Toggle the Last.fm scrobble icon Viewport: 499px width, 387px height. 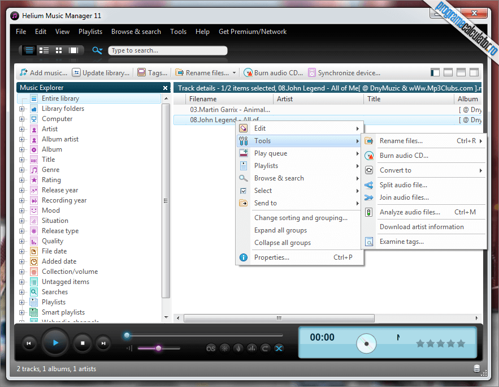211,349
